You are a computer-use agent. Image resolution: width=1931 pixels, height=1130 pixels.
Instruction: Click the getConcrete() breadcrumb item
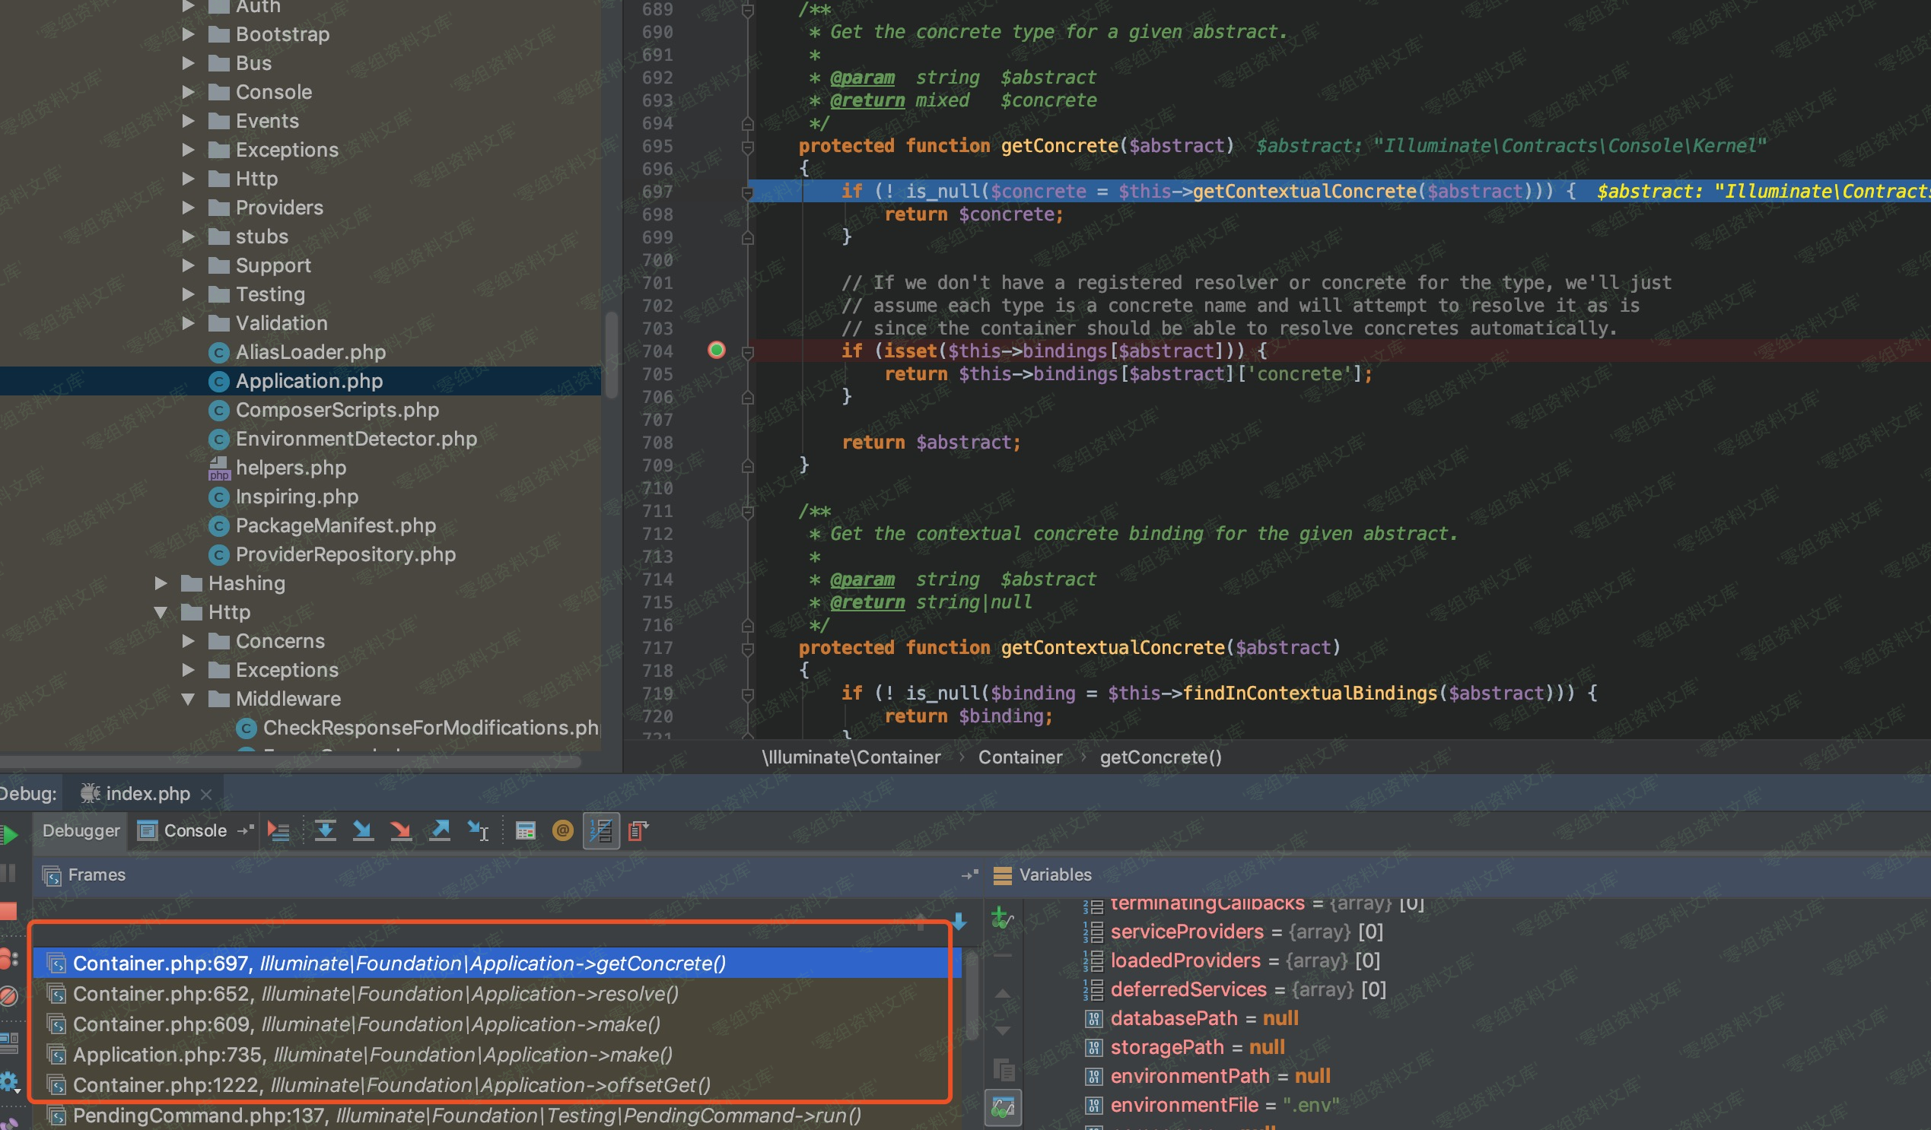point(1160,757)
